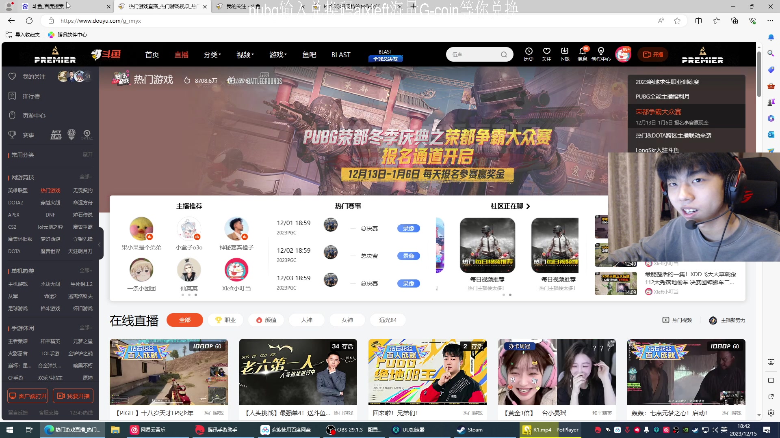Show all 单机热游 categories
The image size is (780, 438).
(86, 271)
